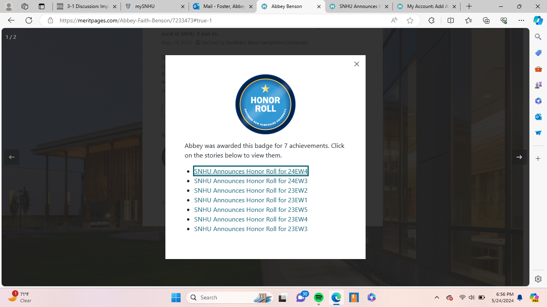Close the Abbey Benson browser tab

319,6
